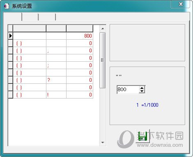Select the red 800 cell in the table
The height and width of the screenshot is (157, 193).
coord(80,36)
